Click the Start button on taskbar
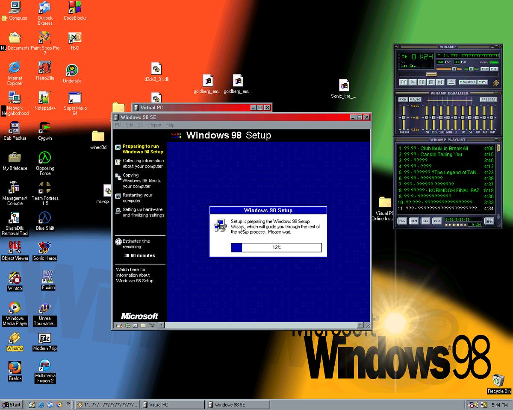This screenshot has width=513, height=410. coord(12,404)
